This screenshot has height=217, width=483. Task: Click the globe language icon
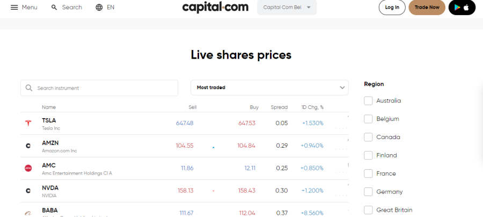(99, 8)
